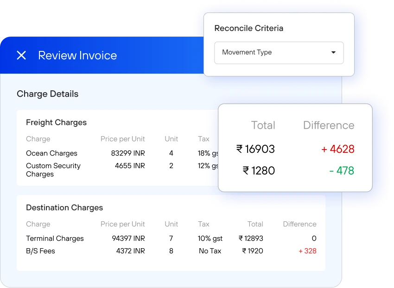Collapse the Destination Charges section
394x288 pixels.
pos(64,207)
